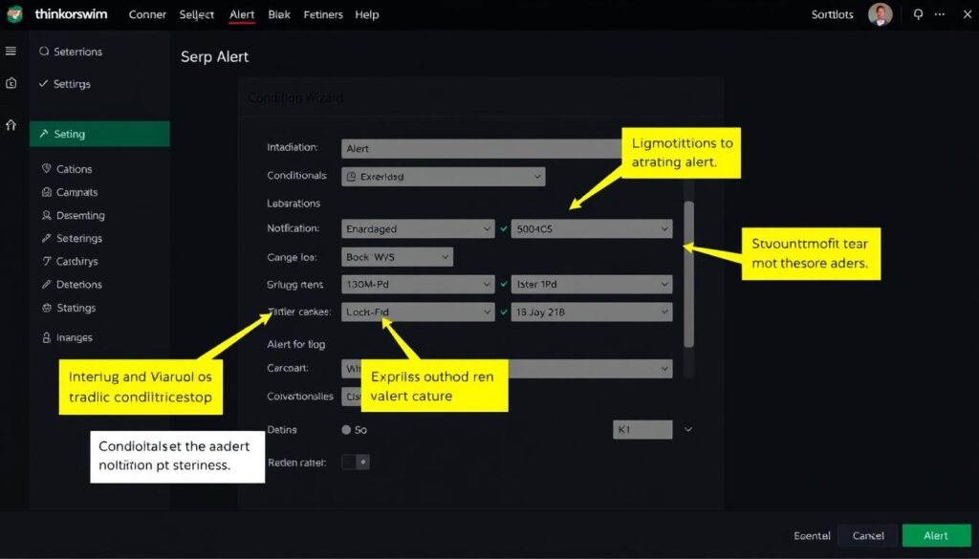Click the person icon beside Desemting
Screen dimensions: 979x559
(46, 215)
